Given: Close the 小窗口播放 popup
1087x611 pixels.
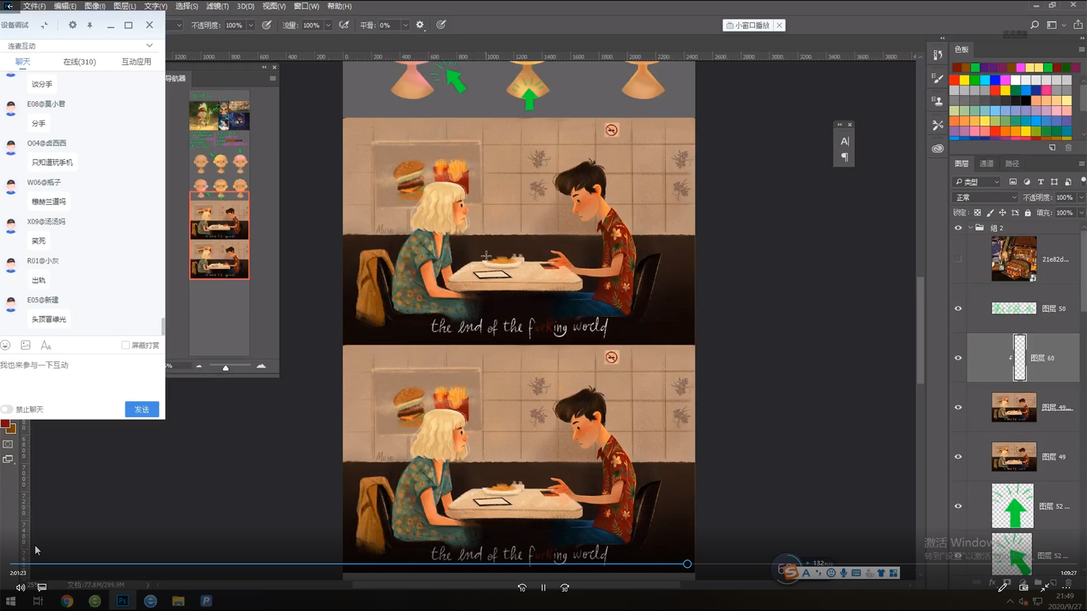Looking at the screenshot, I should coord(780,25).
